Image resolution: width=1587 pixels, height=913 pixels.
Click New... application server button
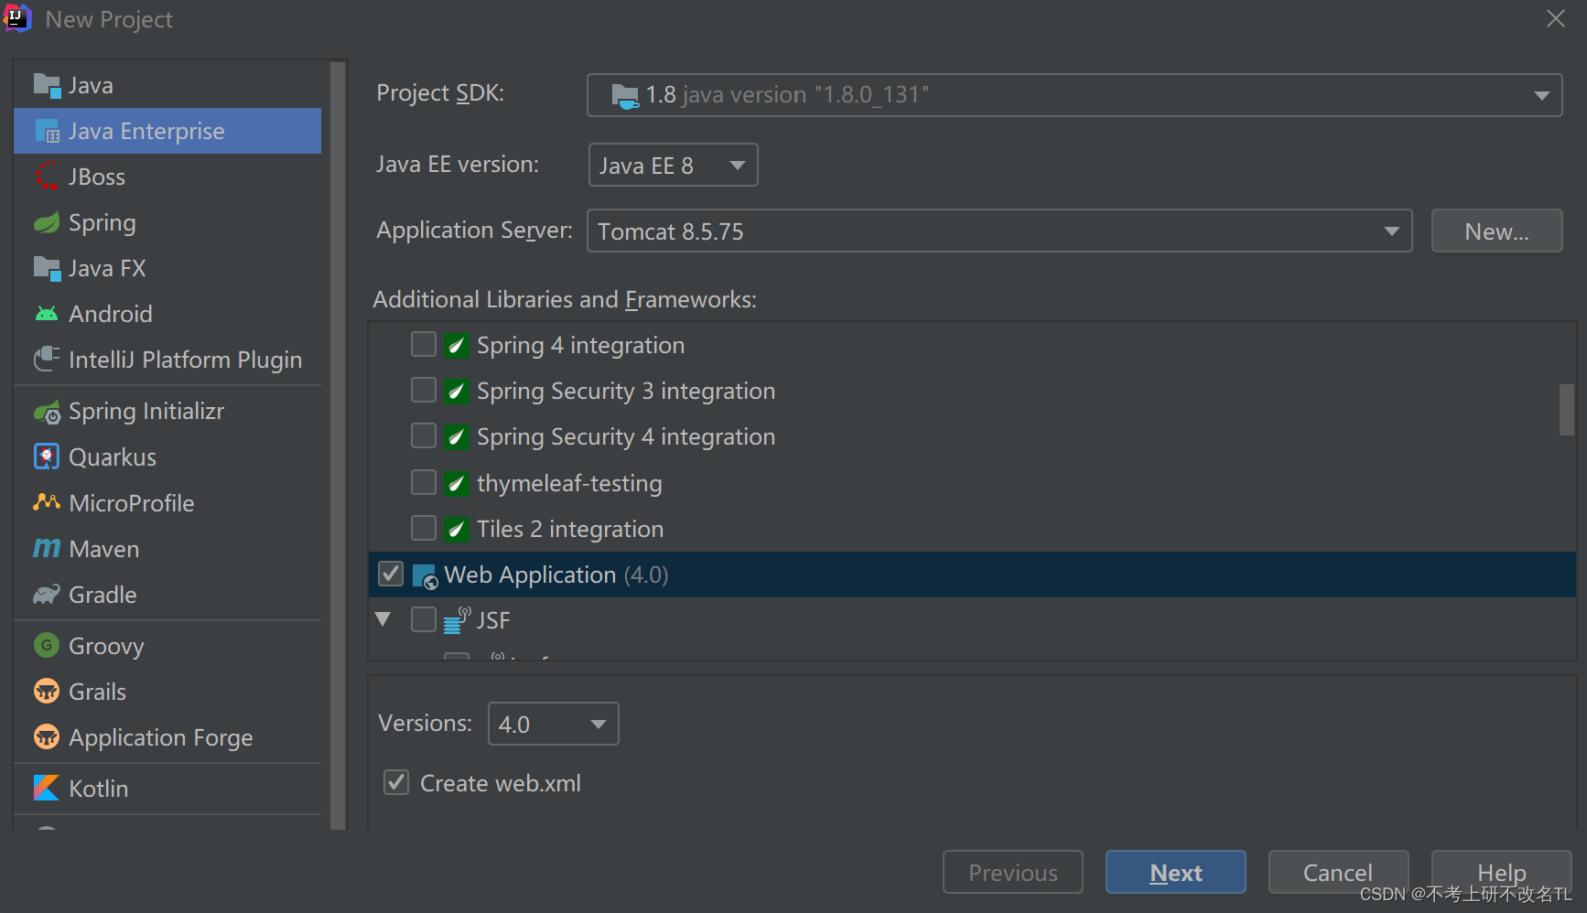1497,231
